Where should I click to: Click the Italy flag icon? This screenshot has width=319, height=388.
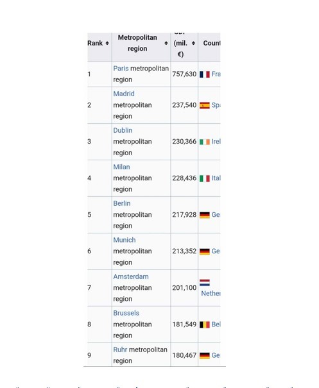click(x=205, y=178)
